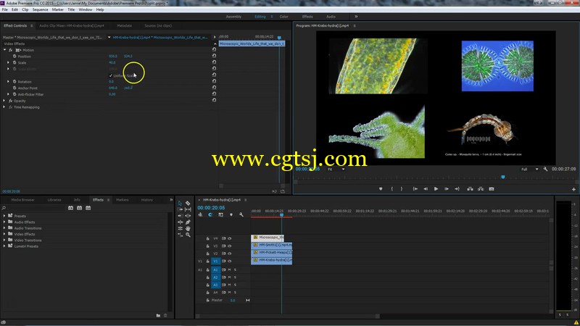Open the Marker menu
580x326 pixels.
point(58,9)
